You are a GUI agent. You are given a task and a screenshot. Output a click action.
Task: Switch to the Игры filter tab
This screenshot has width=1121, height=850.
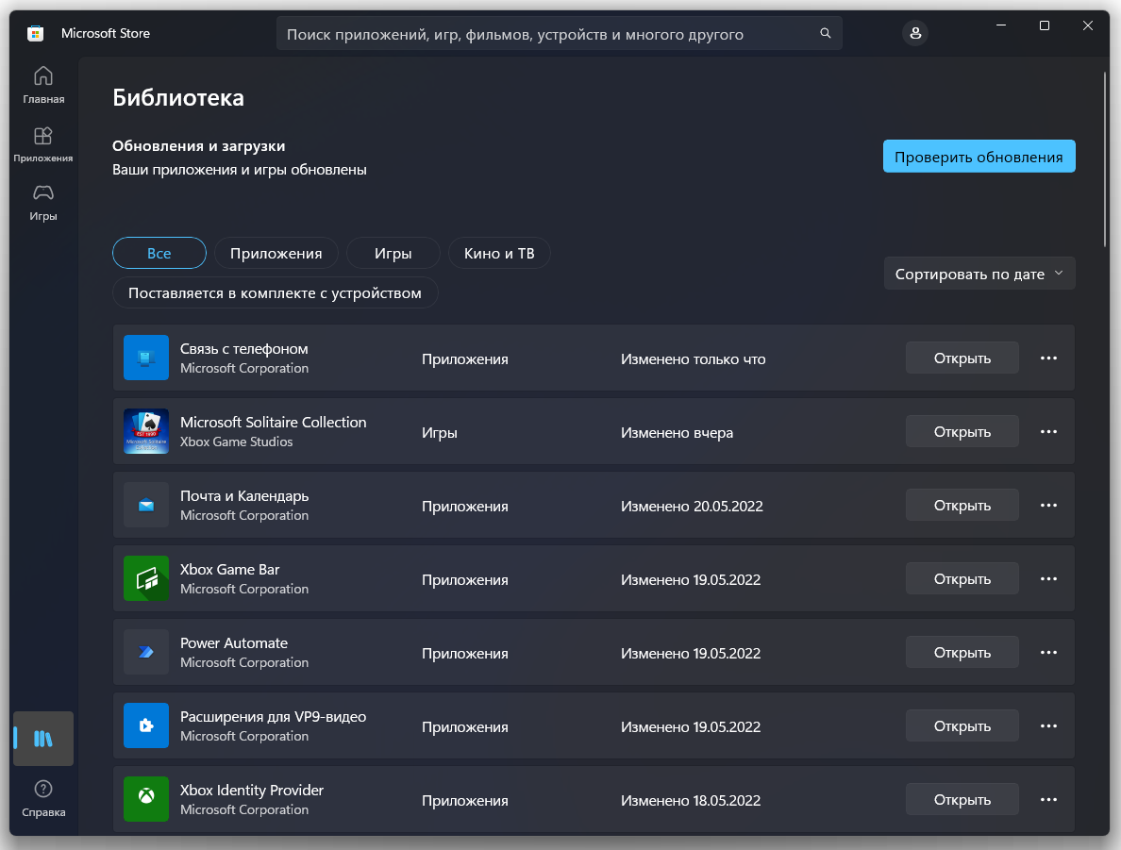(x=393, y=253)
